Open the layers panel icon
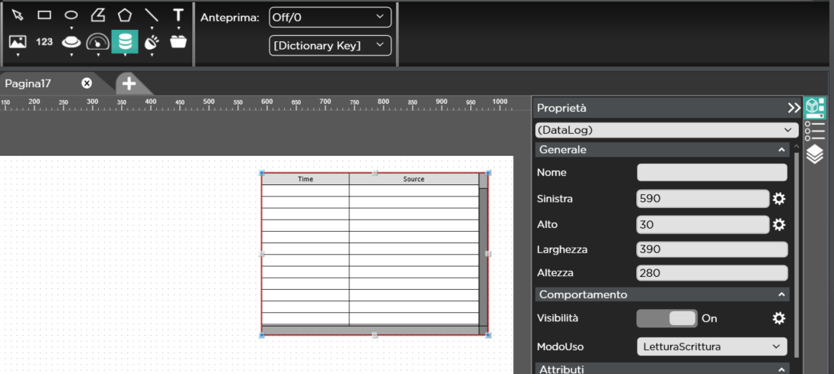The width and height of the screenshot is (834, 374). point(815,154)
